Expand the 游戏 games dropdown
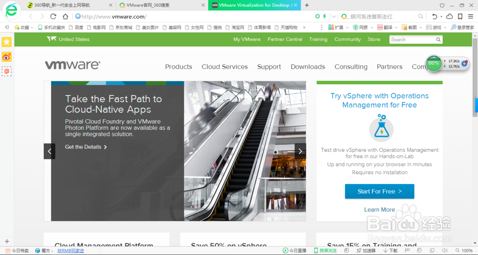The width and height of the screenshot is (478, 255). [x=445, y=27]
